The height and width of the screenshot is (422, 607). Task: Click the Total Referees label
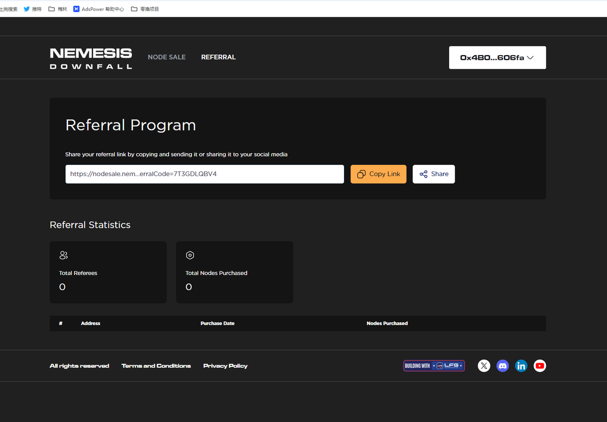tap(78, 273)
